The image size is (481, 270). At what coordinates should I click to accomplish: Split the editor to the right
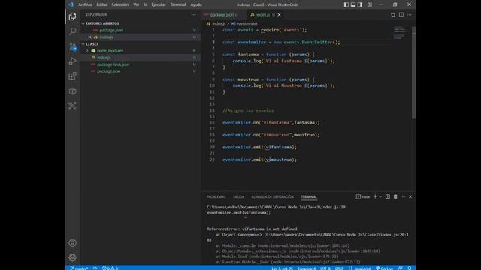401,15
